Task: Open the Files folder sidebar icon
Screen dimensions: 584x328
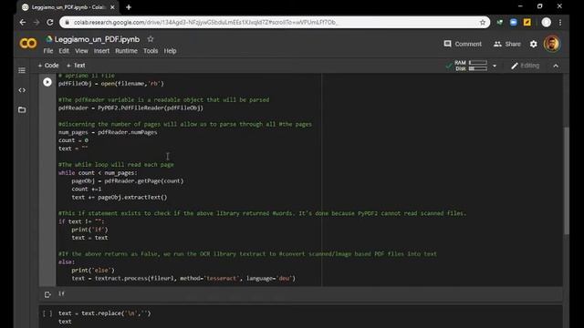Action: point(22,109)
